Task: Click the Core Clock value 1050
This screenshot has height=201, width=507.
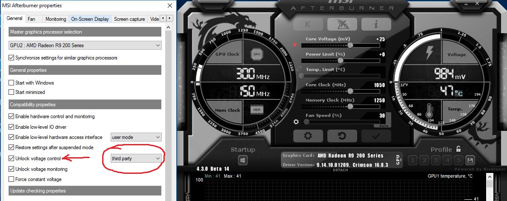Action: click(380, 85)
